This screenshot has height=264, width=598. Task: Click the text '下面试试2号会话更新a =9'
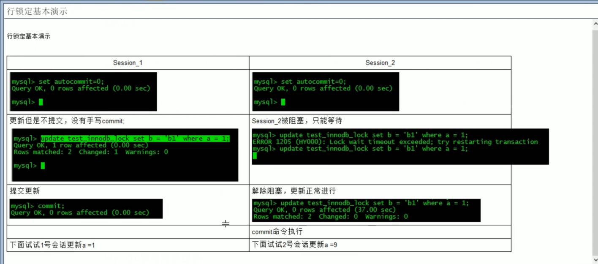[x=295, y=245]
